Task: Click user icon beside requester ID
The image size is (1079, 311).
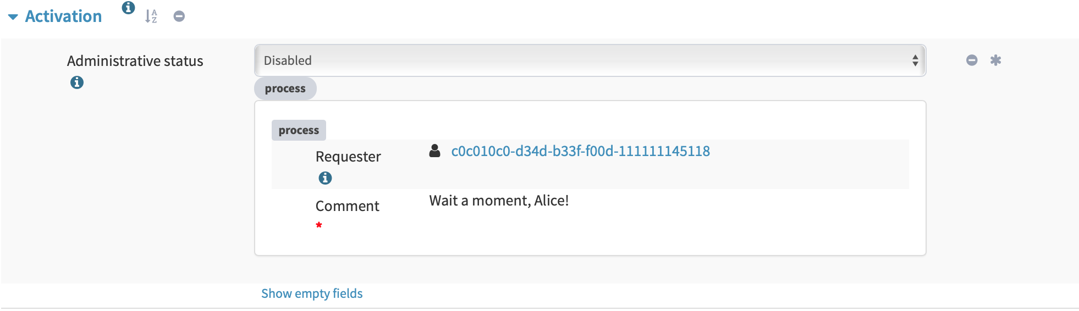Action: click(434, 151)
